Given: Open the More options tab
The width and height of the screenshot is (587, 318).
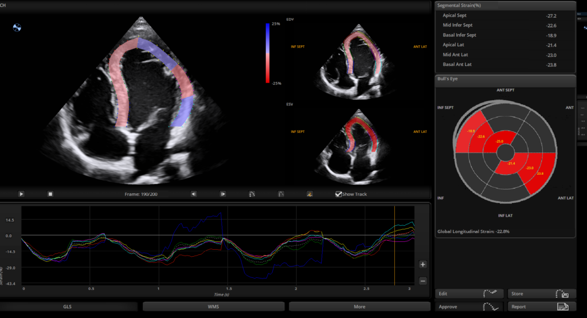Looking at the screenshot, I should [359, 307].
